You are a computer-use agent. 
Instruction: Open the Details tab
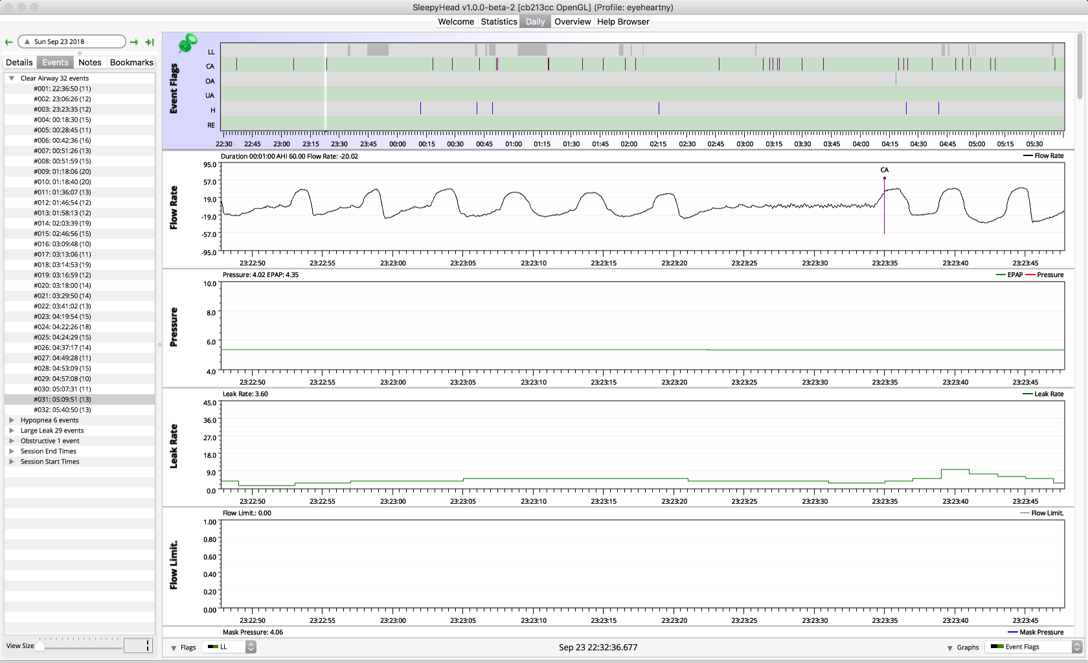(x=19, y=62)
